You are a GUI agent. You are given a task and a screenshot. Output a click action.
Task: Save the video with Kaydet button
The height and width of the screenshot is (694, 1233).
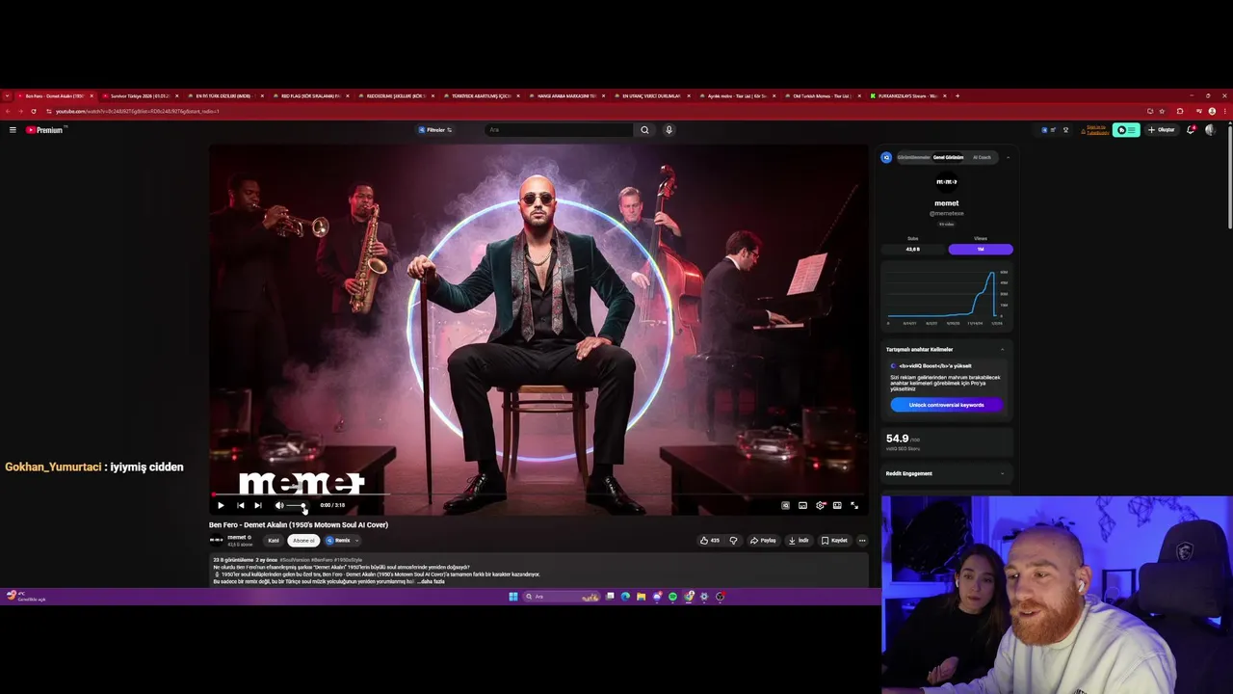[834, 541]
